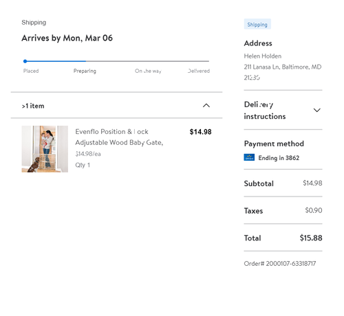This screenshot has height=316, width=344.
Task: Click the Walmart card payment icon
Action: tap(249, 157)
